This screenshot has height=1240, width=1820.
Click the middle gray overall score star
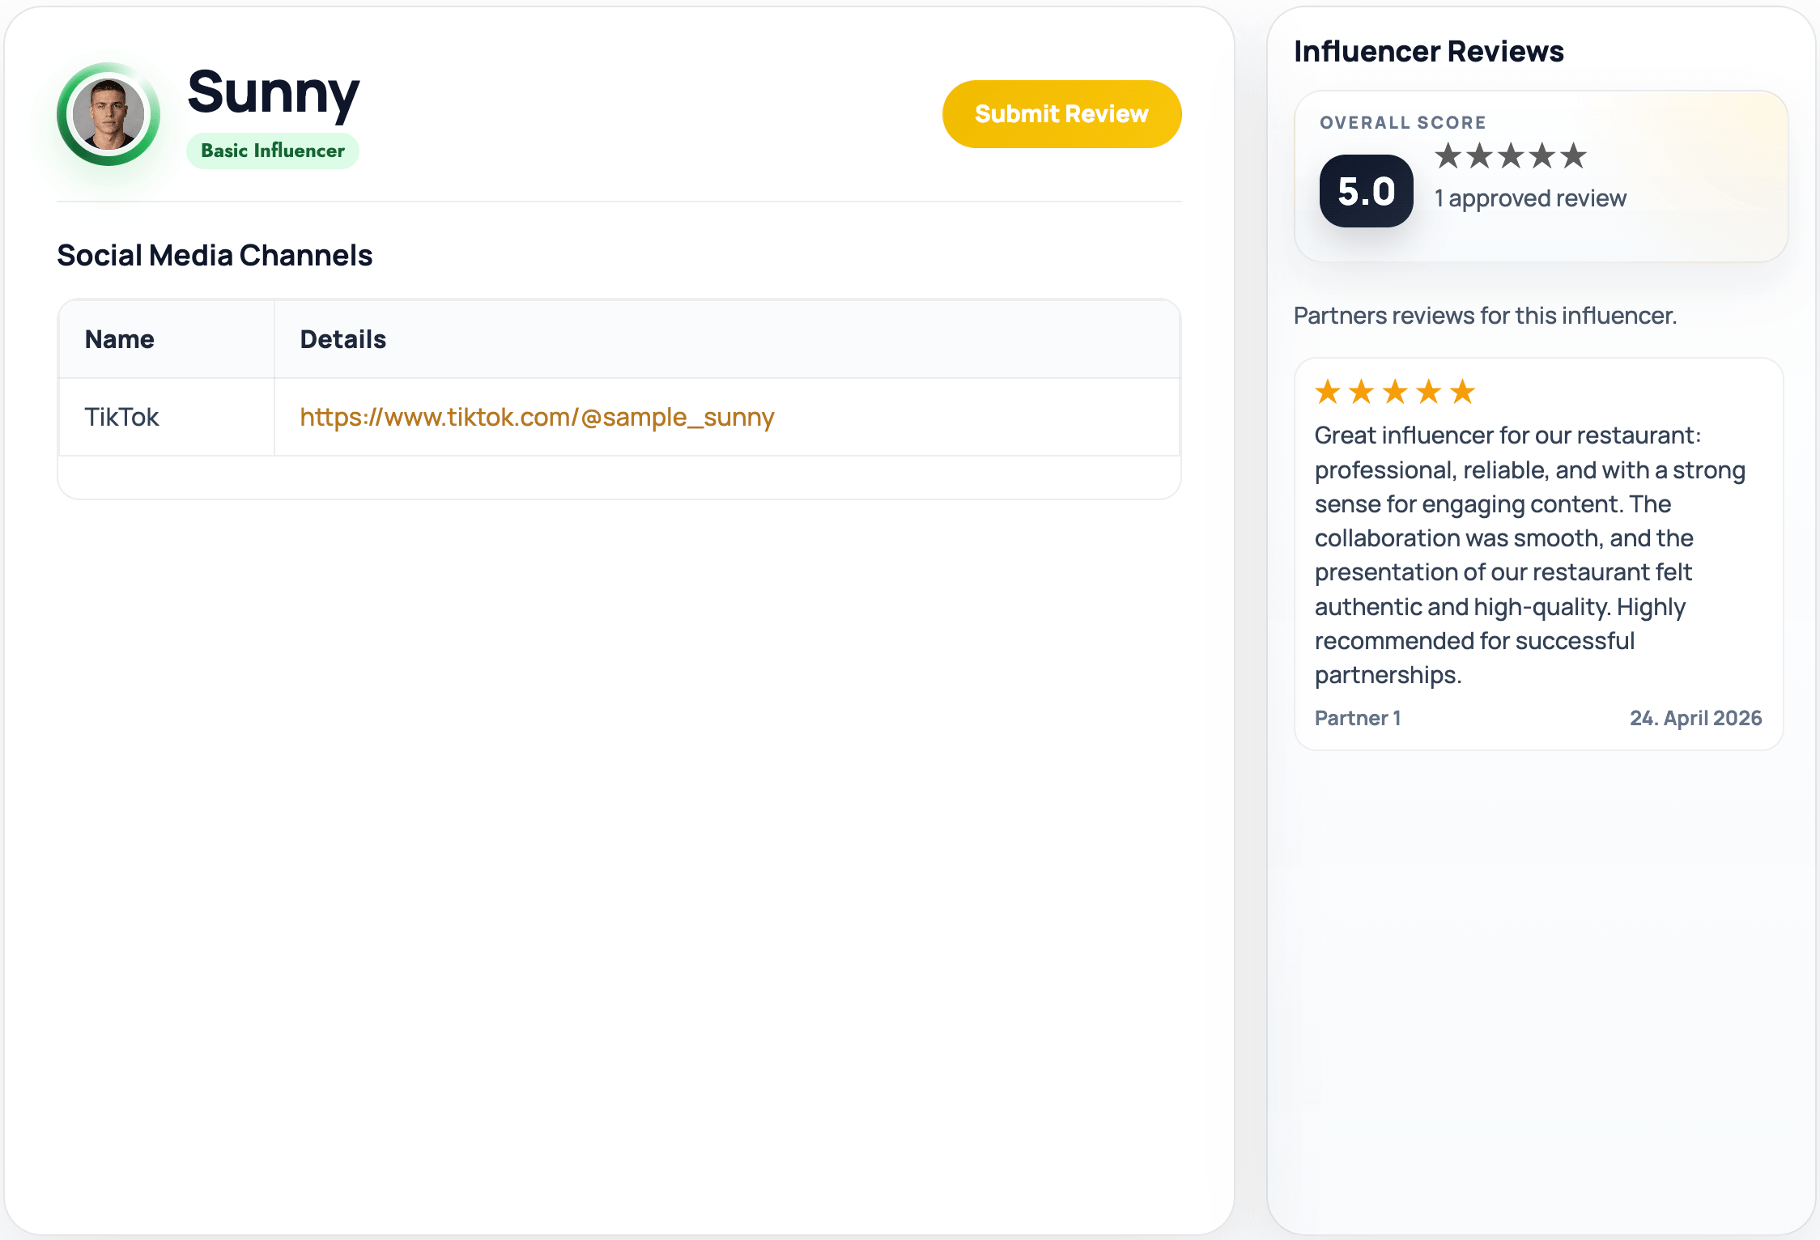coord(1511,155)
